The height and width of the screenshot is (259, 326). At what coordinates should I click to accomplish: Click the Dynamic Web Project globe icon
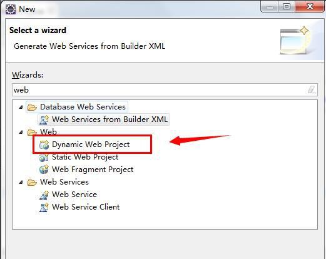point(44,145)
